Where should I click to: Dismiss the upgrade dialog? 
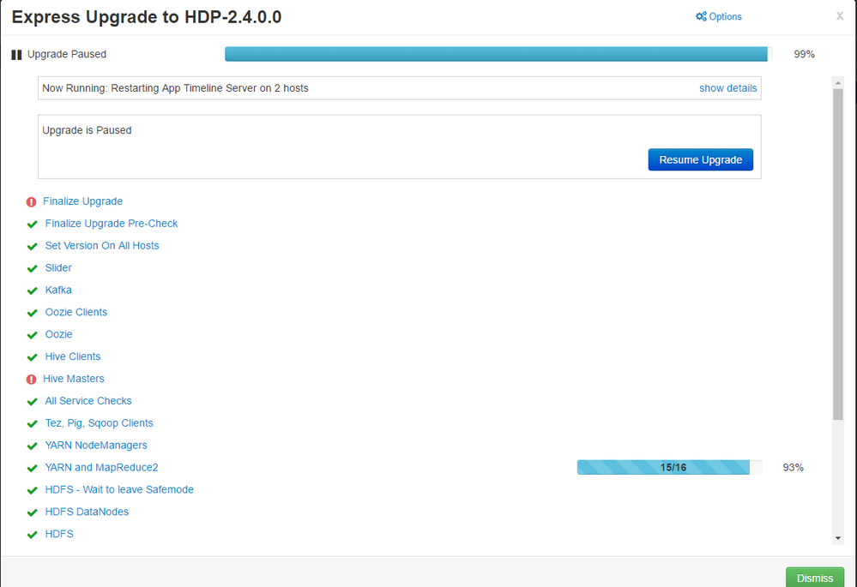(x=815, y=578)
